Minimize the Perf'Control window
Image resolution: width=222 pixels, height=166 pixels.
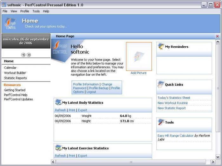[204, 5]
